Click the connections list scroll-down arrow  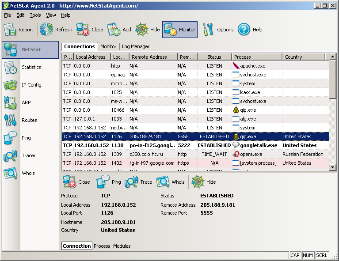pyautogui.click(x=332, y=167)
